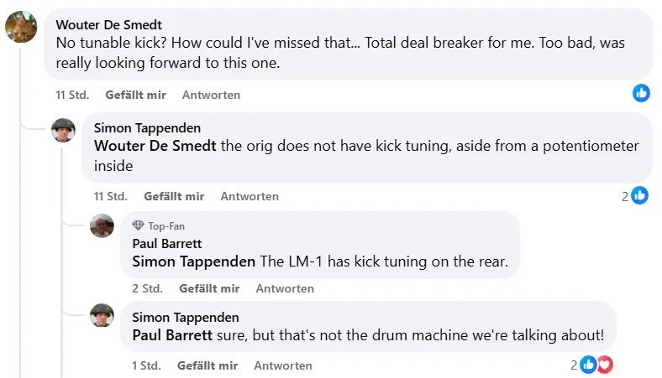Click the like reaction icon on Simon's first reply
Viewport: 662px width, 378px height.
pos(640,195)
